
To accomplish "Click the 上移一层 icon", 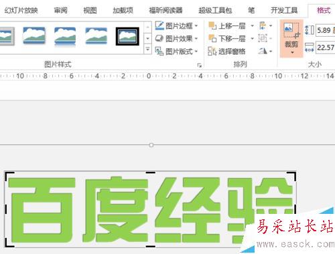I will [212, 26].
